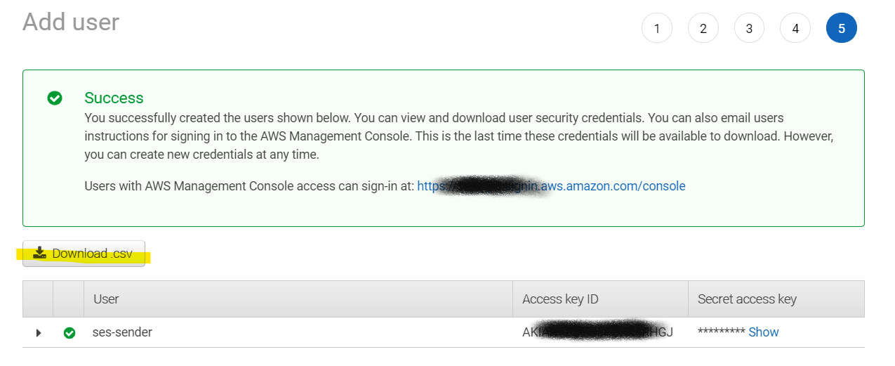This screenshot has height=366, width=895.
Task: Click the active step 5 indicator
Action: pyautogui.click(x=842, y=28)
